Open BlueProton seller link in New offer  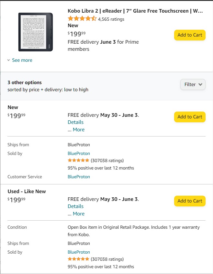(x=79, y=153)
